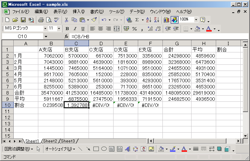Viewport: 250px width, 161px height.
Task: Select the #DIV/0! cell in column D
Action: (x=101, y=105)
